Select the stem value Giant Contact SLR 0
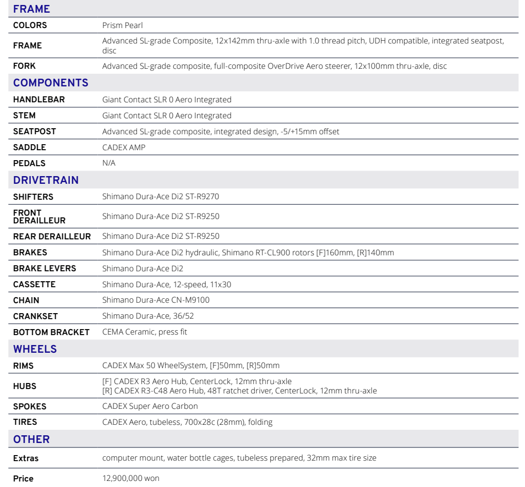 click(167, 116)
